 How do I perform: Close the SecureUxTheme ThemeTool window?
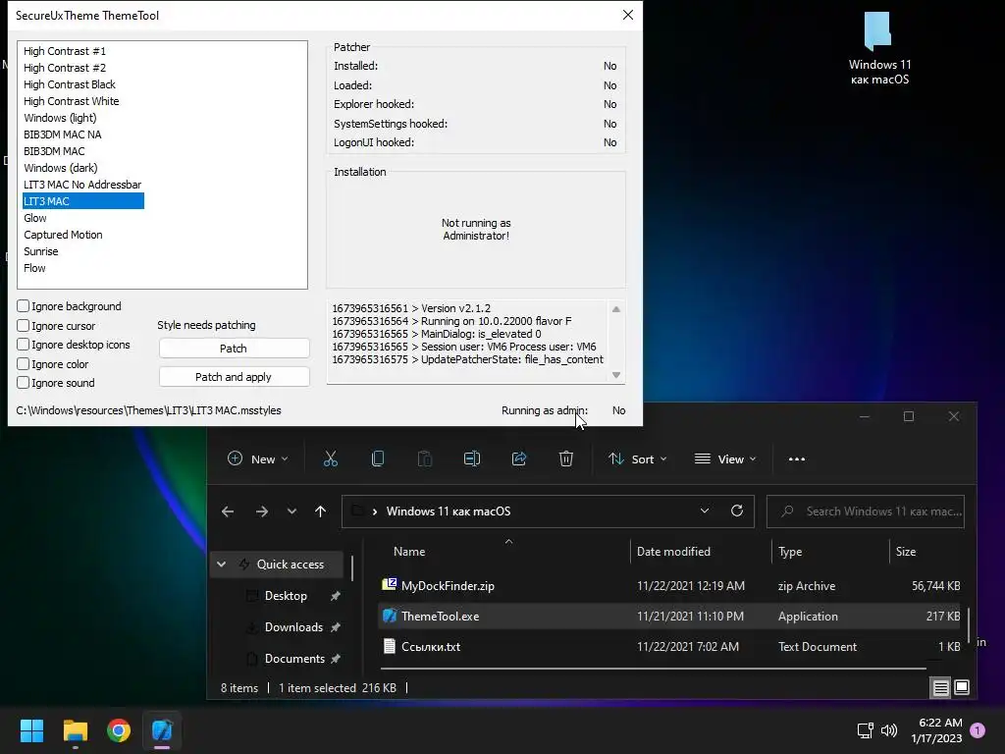(x=628, y=15)
